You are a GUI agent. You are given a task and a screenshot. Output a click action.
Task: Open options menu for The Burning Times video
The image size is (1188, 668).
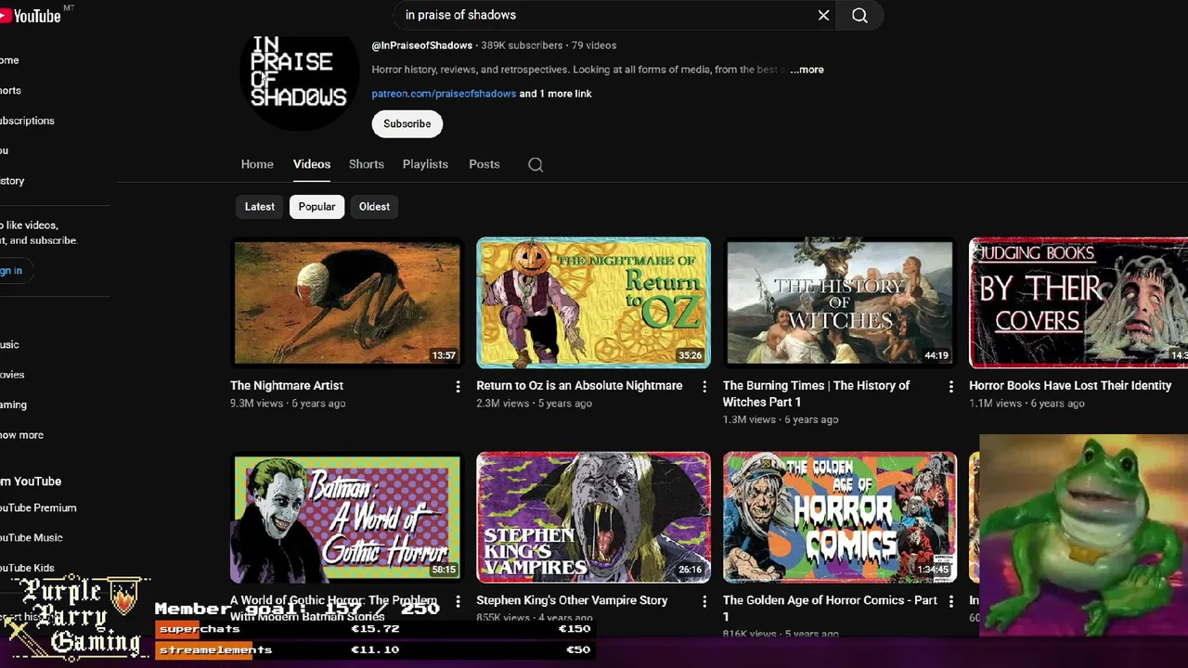point(950,386)
